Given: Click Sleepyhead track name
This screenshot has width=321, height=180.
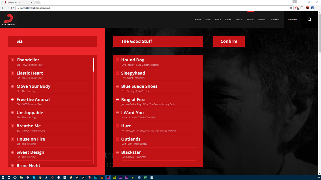Looking at the screenshot, I should click(x=133, y=73).
